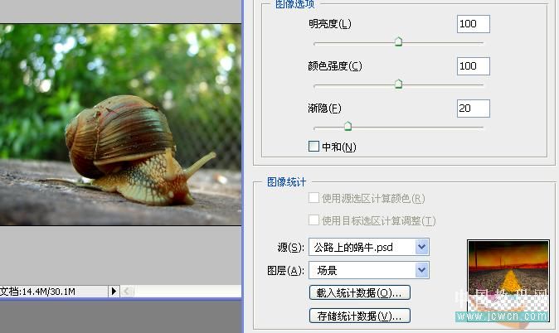The width and height of the screenshot is (559, 333).
Task: Click the snail photo in the canvas
Action: coord(120,124)
